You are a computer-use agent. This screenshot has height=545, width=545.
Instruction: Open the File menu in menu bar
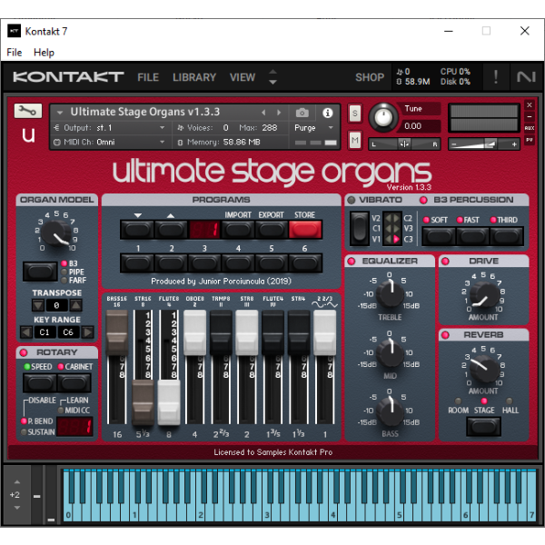(x=15, y=53)
